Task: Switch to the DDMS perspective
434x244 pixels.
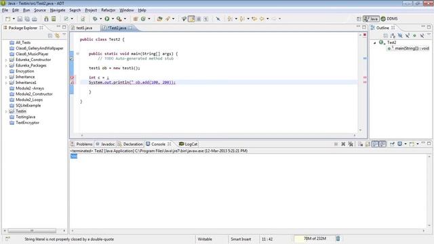Action: pos(389,19)
